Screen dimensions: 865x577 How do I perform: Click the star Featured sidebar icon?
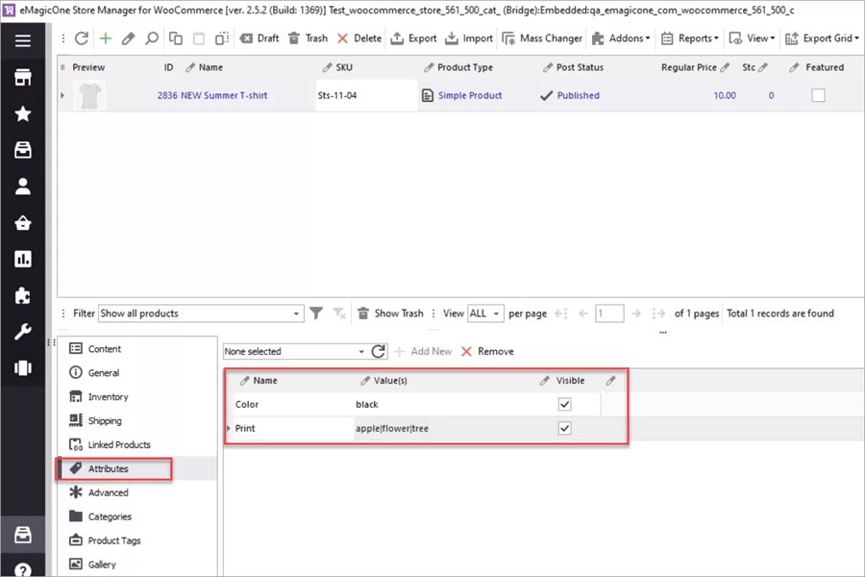[23, 112]
